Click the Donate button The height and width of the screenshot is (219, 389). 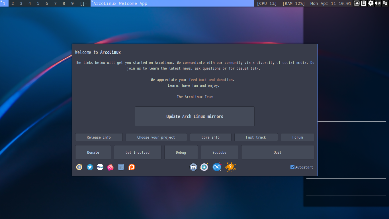(93, 152)
